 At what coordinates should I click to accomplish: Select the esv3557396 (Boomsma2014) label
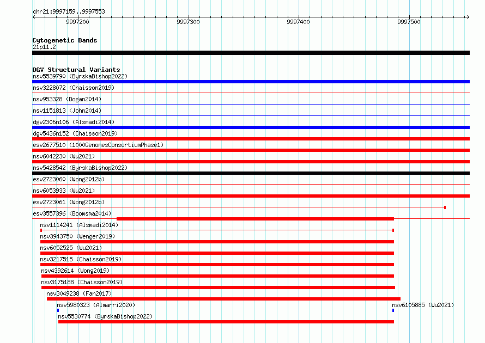tap(72, 213)
